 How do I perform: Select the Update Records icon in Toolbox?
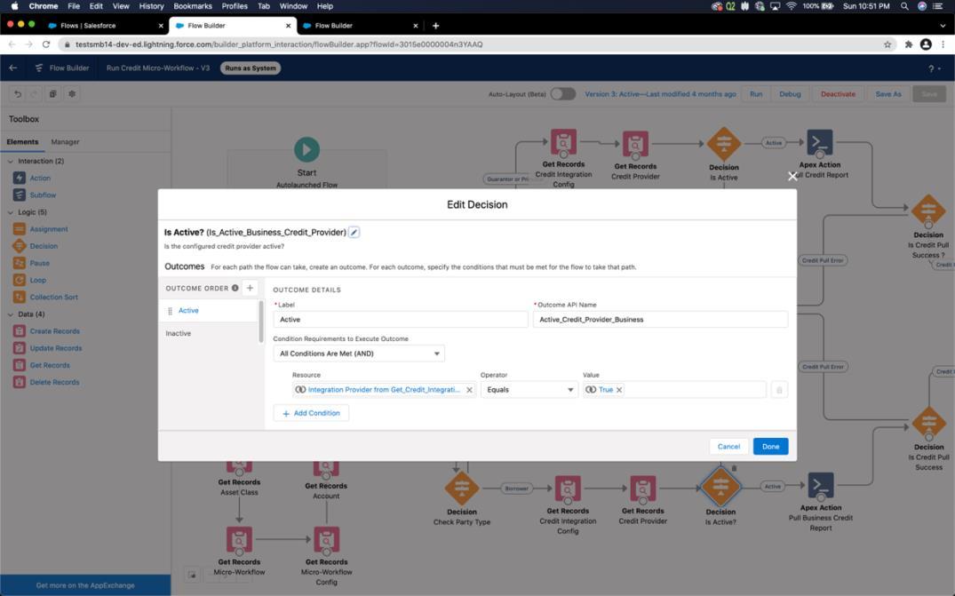pos(20,348)
